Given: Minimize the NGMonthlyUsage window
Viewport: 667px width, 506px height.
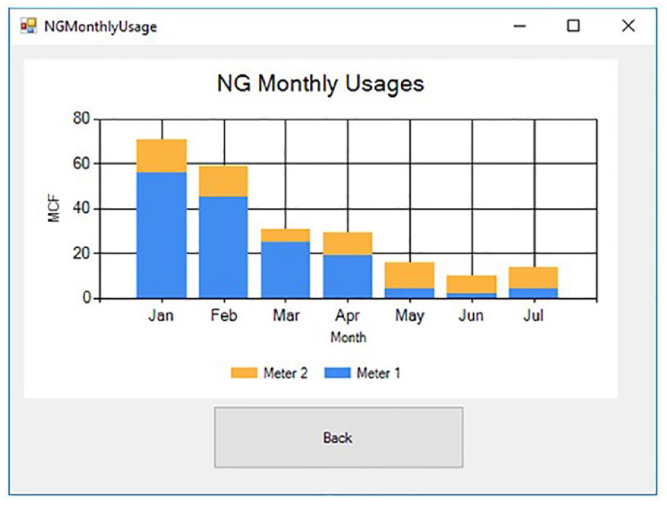Looking at the screenshot, I should 519,26.
